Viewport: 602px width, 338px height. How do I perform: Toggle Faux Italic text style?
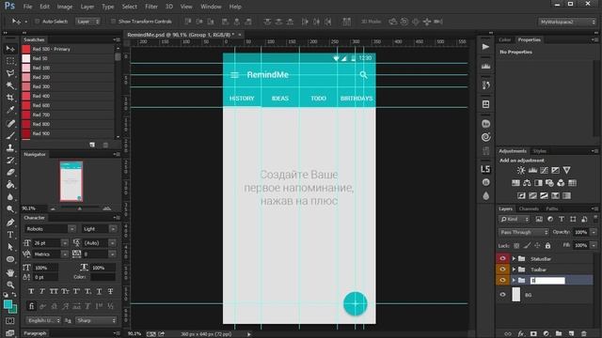click(42, 292)
